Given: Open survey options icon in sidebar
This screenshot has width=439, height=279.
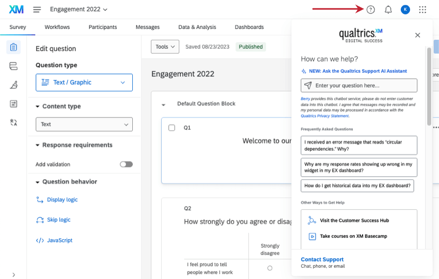Looking at the screenshot, I should (x=13, y=104).
